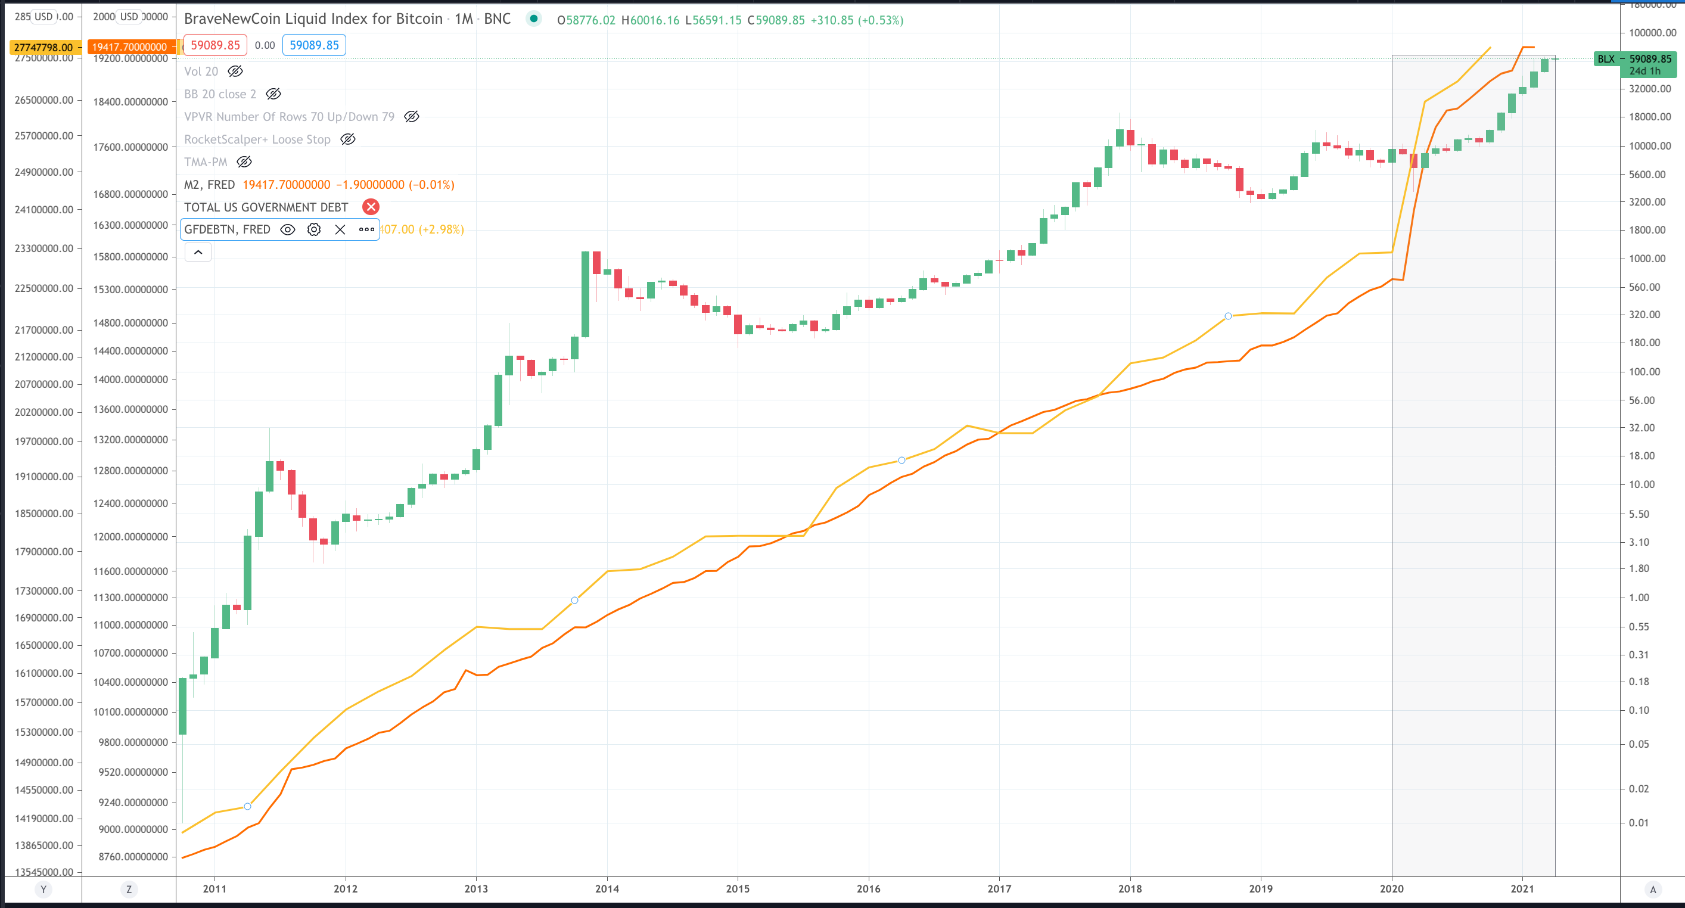Open USD currency selector on second scale
This screenshot has width=1685, height=908.
129,16
